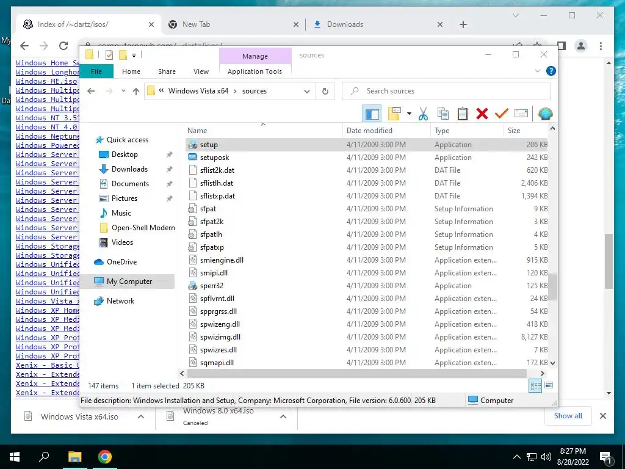Viewport: 625px width, 469px height.
Task: Switch to Details view in status bar
Action: (535, 386)
